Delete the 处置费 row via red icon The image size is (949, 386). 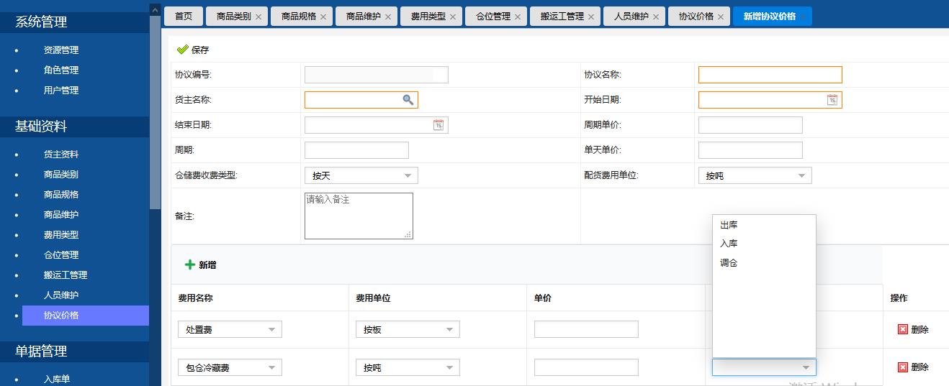903,329
